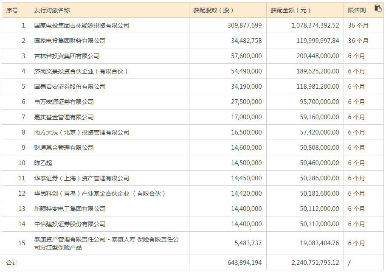
Task: Click share count 5,483,737
Action: pyautogui.click(x=248, y=243)
